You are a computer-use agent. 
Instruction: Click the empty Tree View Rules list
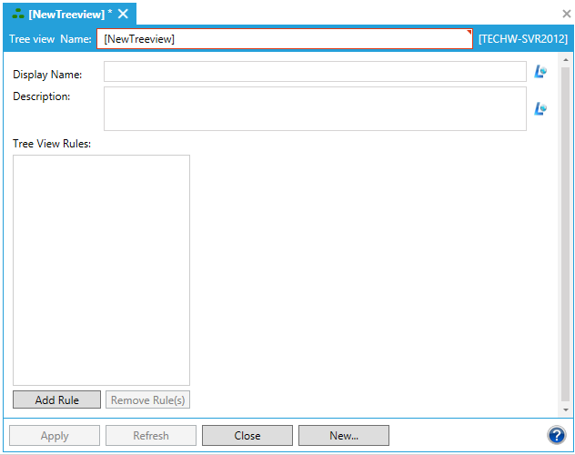tap(101, 269)
